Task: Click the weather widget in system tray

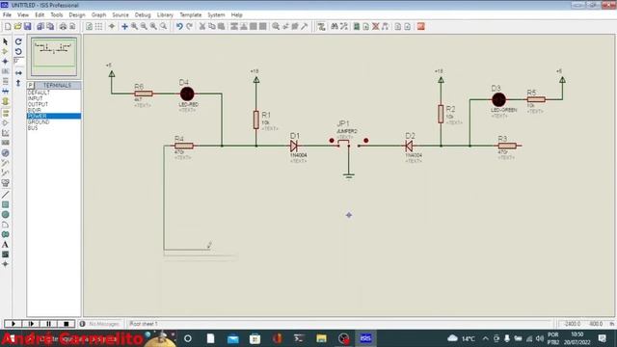Action: [461, 338]
